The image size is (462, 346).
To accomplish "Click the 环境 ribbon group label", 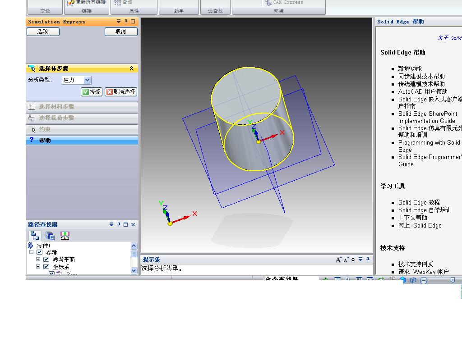I will (x=279, y=11).
